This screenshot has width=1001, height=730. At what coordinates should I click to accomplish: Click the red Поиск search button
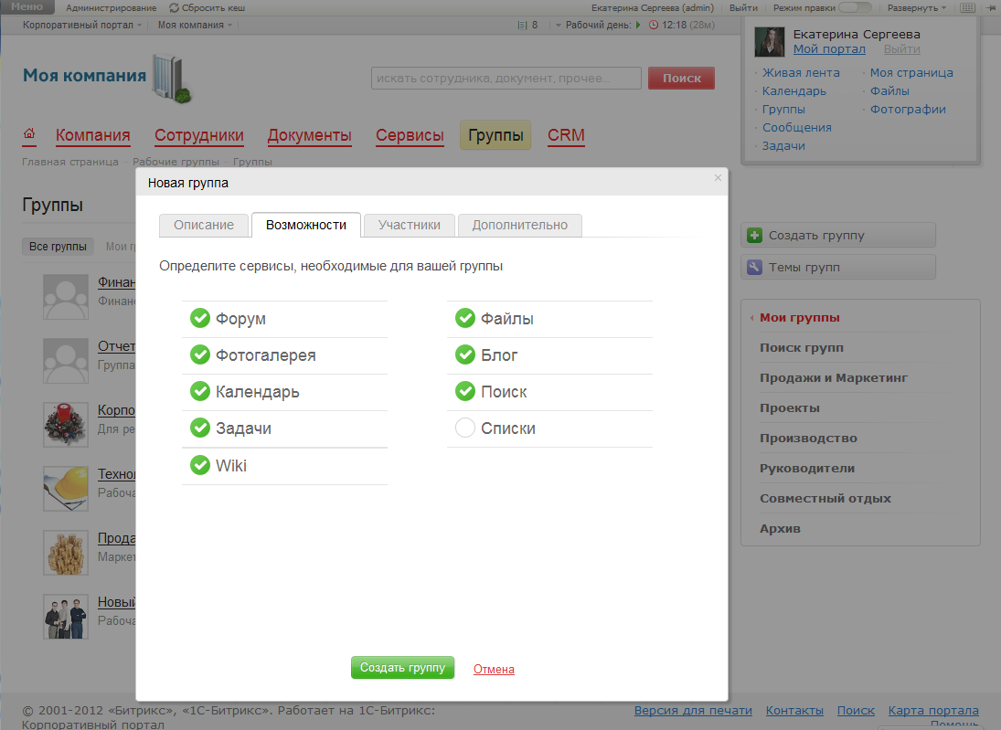[x=681, y=78]
